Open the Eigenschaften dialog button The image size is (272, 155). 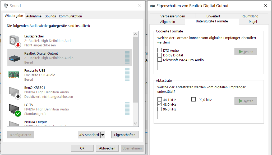point(125,135)
